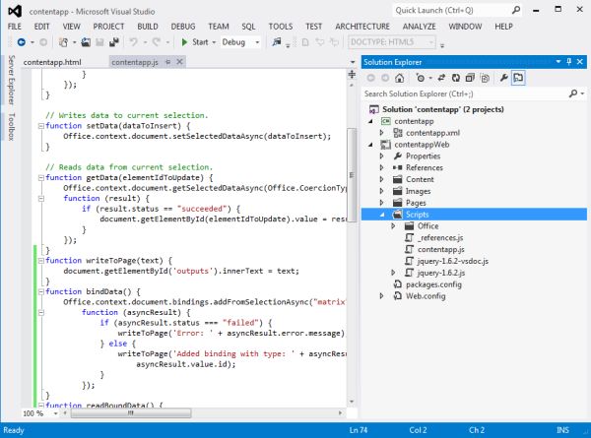The height and width of the screenshot is (438, 591).
Task: Open Properties via the wrench icon
Action: pyautogui.click(x=502, y=77)
